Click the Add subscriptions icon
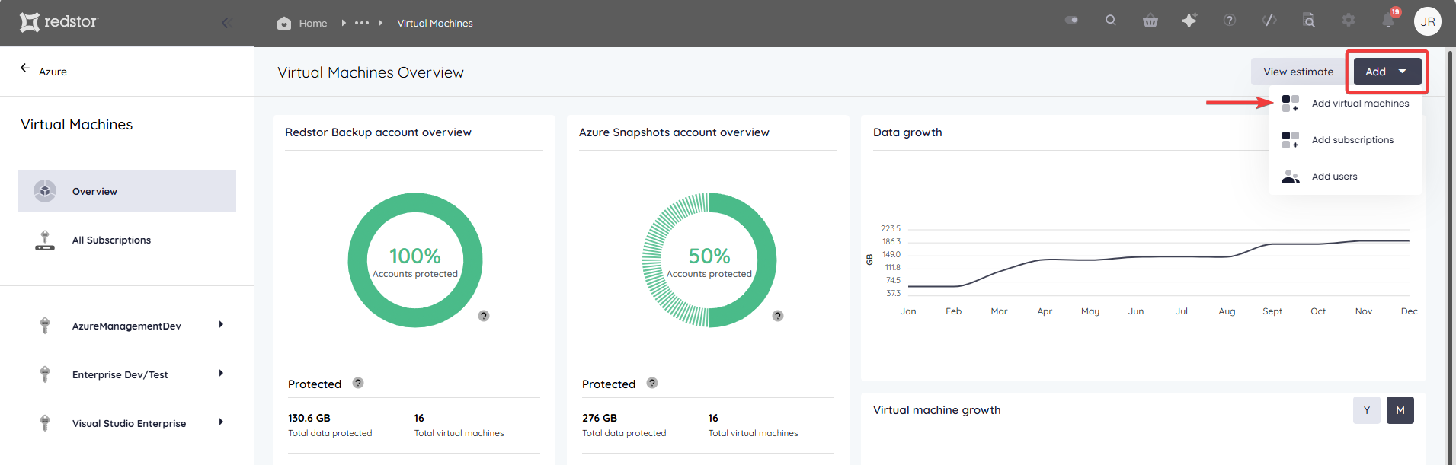Image resolution: width=1456 pixels, height=465 pixels. (x=1291, y=140)
